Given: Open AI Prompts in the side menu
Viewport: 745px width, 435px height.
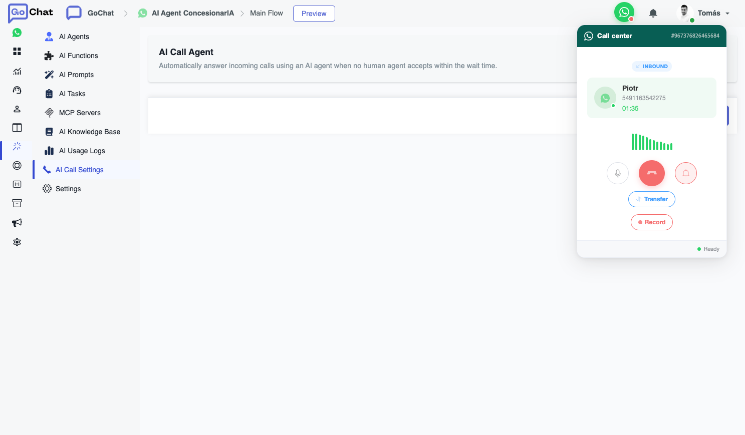Looking at the screenshot, I should [77, 75].
